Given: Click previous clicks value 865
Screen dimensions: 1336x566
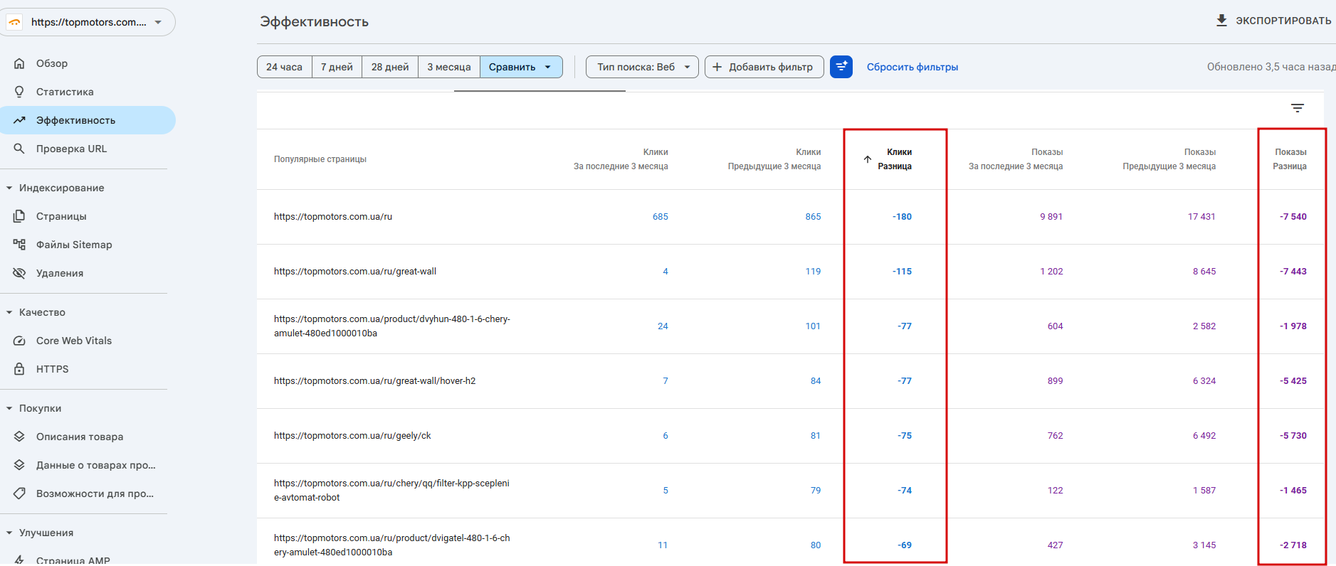Looking at the screenshot, I should [813, 217].
